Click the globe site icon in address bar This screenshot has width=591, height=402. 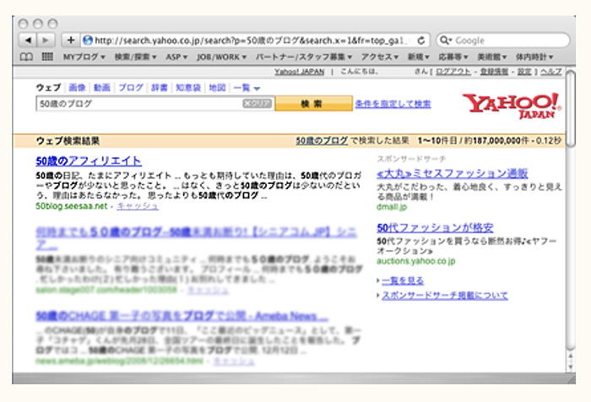pyautogui.click(x=88, y=40)
